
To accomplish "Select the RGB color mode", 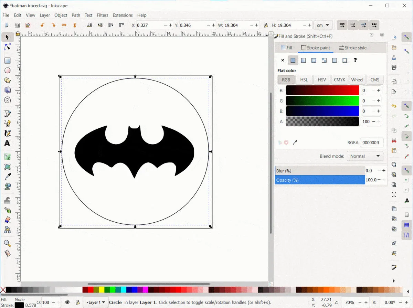I will coord(286,79).
